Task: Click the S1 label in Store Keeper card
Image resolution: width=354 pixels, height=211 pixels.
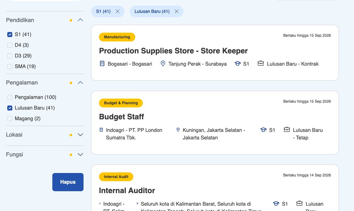Action: [x=246, y=64]
